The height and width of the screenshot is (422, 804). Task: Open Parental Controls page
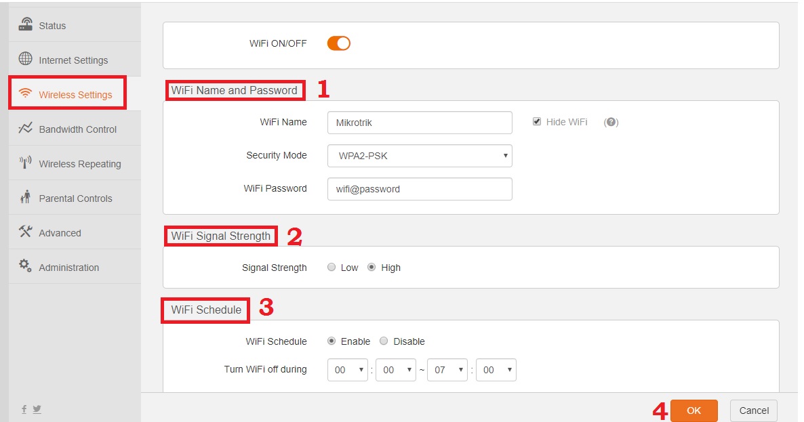point(75,198)
